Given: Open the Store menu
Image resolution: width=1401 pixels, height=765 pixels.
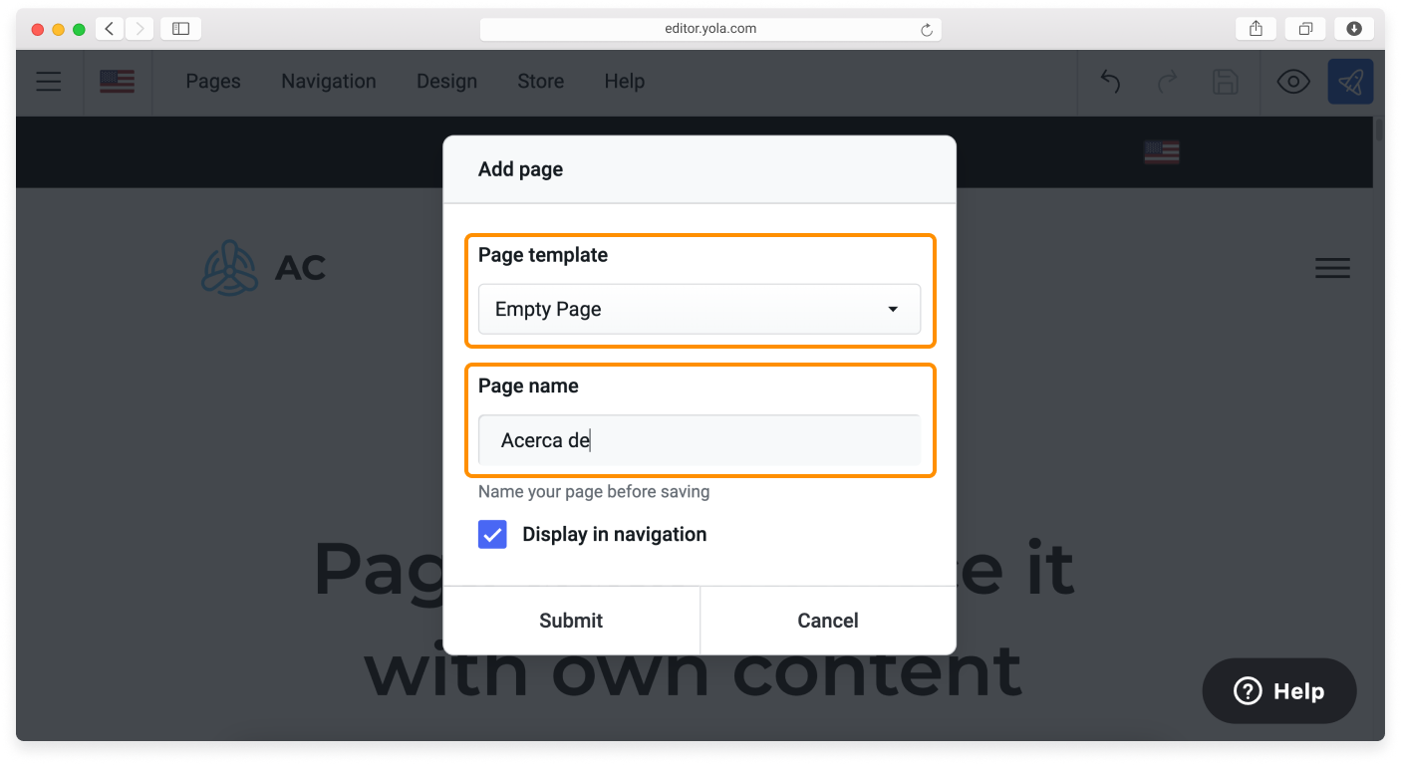Looking at the screenshot, I should pos(540,82).
